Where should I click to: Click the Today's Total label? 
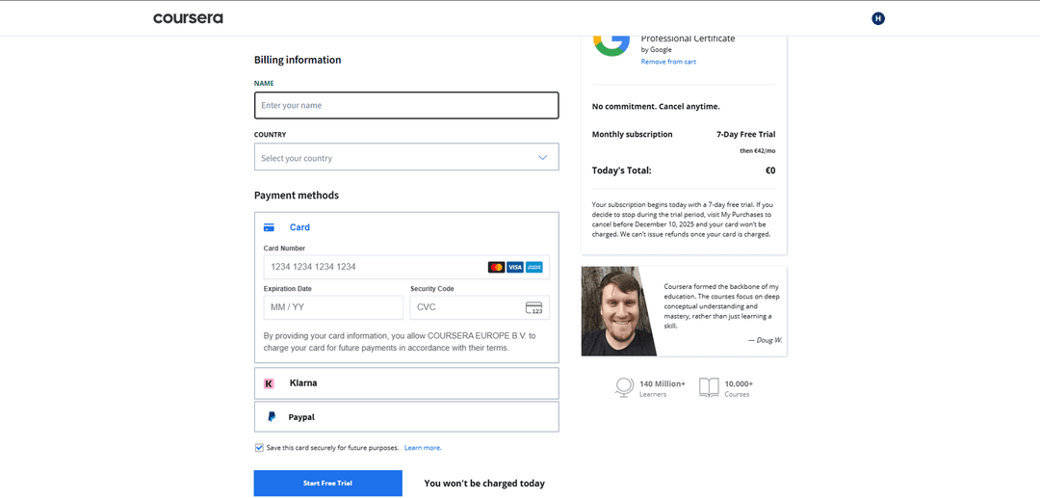621,170
